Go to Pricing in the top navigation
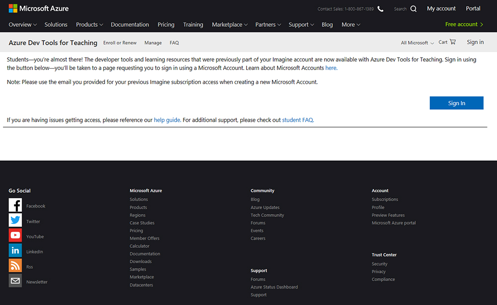Screen dimensions: 497x305 pos(166,25)
